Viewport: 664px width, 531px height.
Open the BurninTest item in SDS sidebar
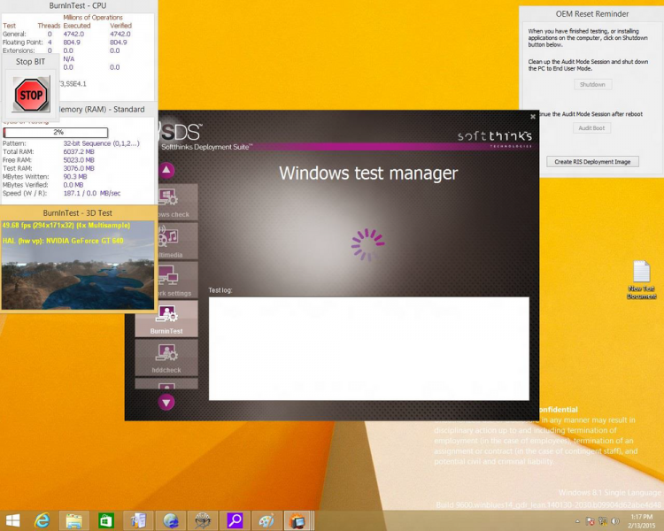[166, 319]
